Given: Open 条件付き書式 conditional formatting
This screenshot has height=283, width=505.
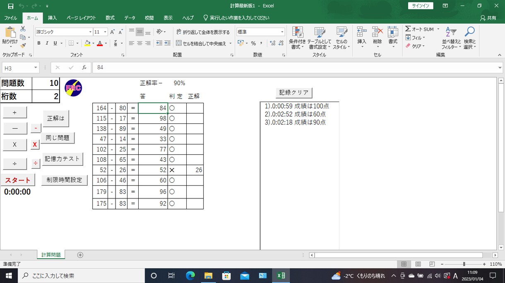Looking at the screenshot, I should 297,38.
